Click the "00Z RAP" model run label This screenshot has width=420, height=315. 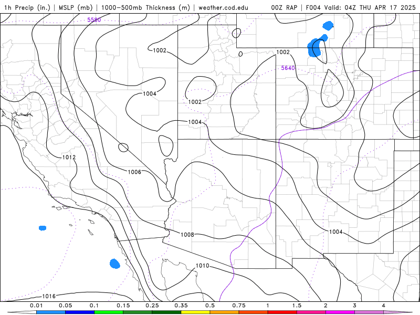pyautogui.click(x=284, y=7)
